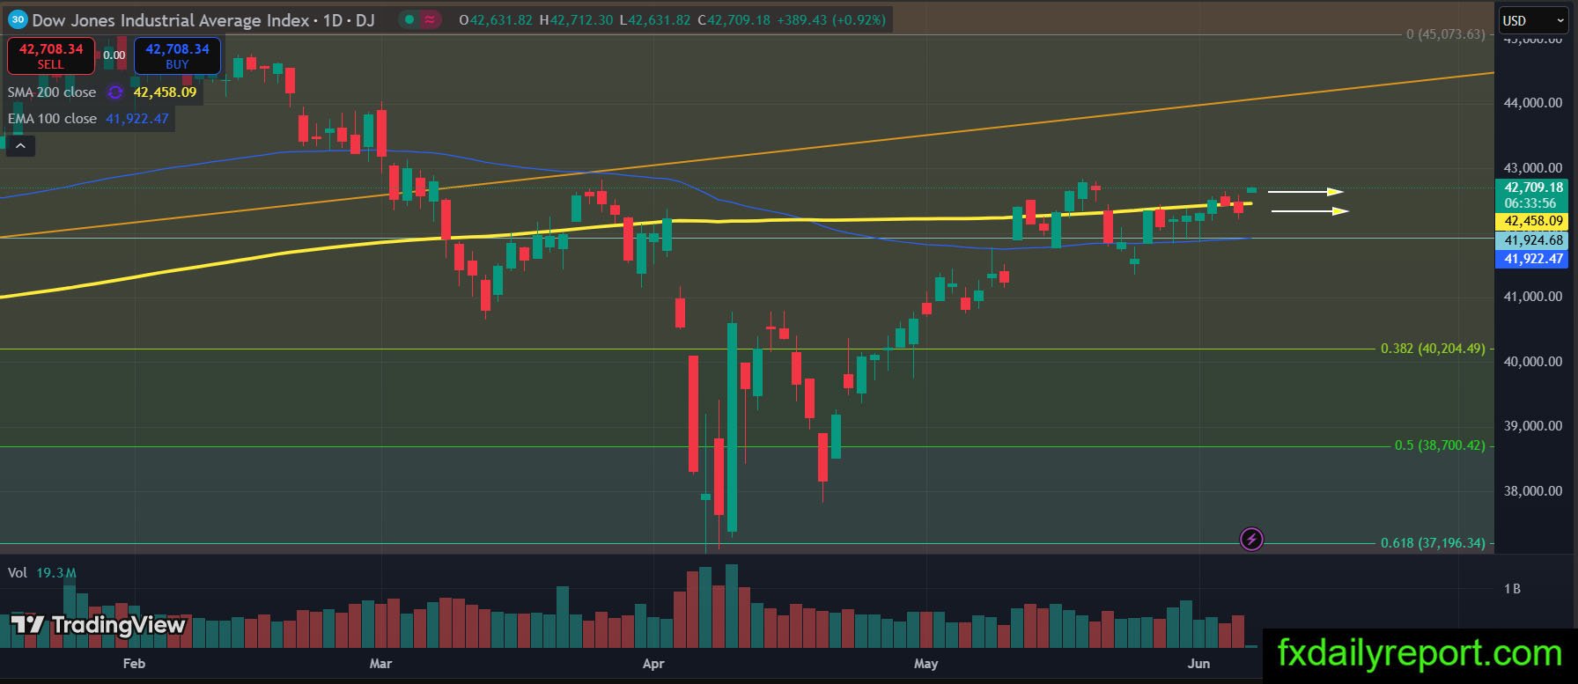
Task: Click the purple icon beside SMA 200 close
Action: click(115, 92)
